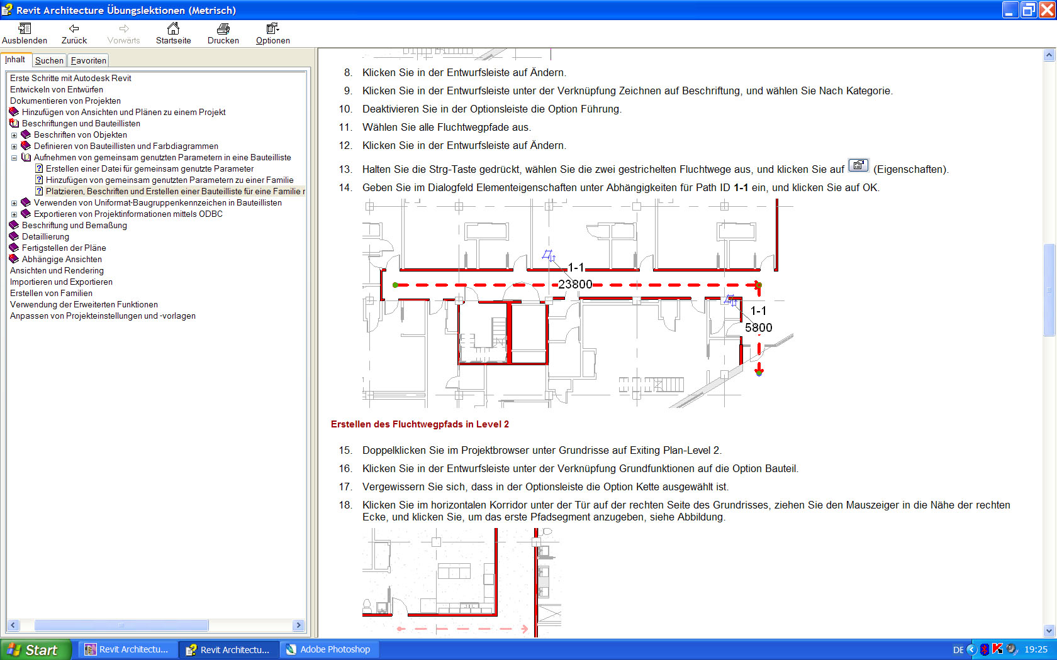
Task: Open Erste Schritte mit Autodesk Revit
Action: (x=70, y=78)
